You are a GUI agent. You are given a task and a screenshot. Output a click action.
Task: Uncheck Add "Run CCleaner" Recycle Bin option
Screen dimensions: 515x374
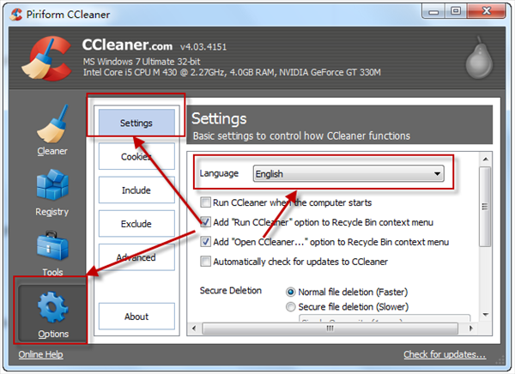[206, 222]
